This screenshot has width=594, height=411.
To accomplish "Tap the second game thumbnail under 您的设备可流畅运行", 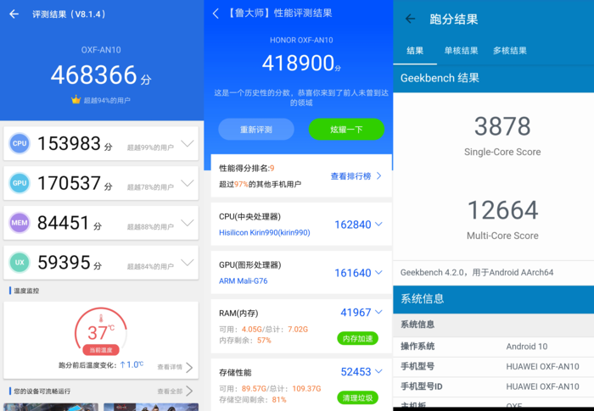I will point(151,407).
